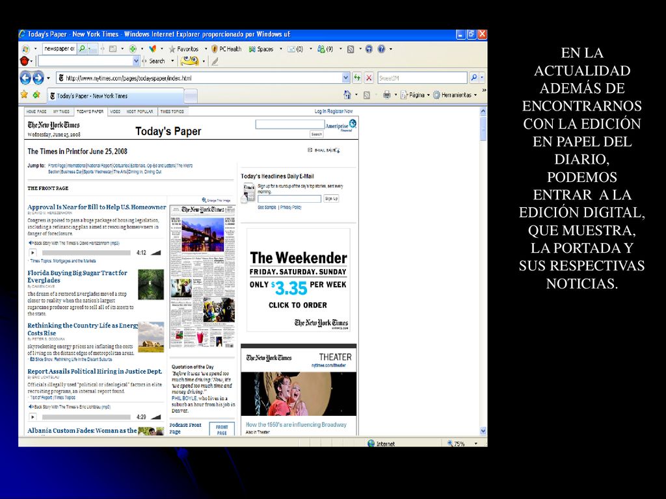
Task: Adjust volume wedge of 4:12 audio player
Action: coord(156,253)
